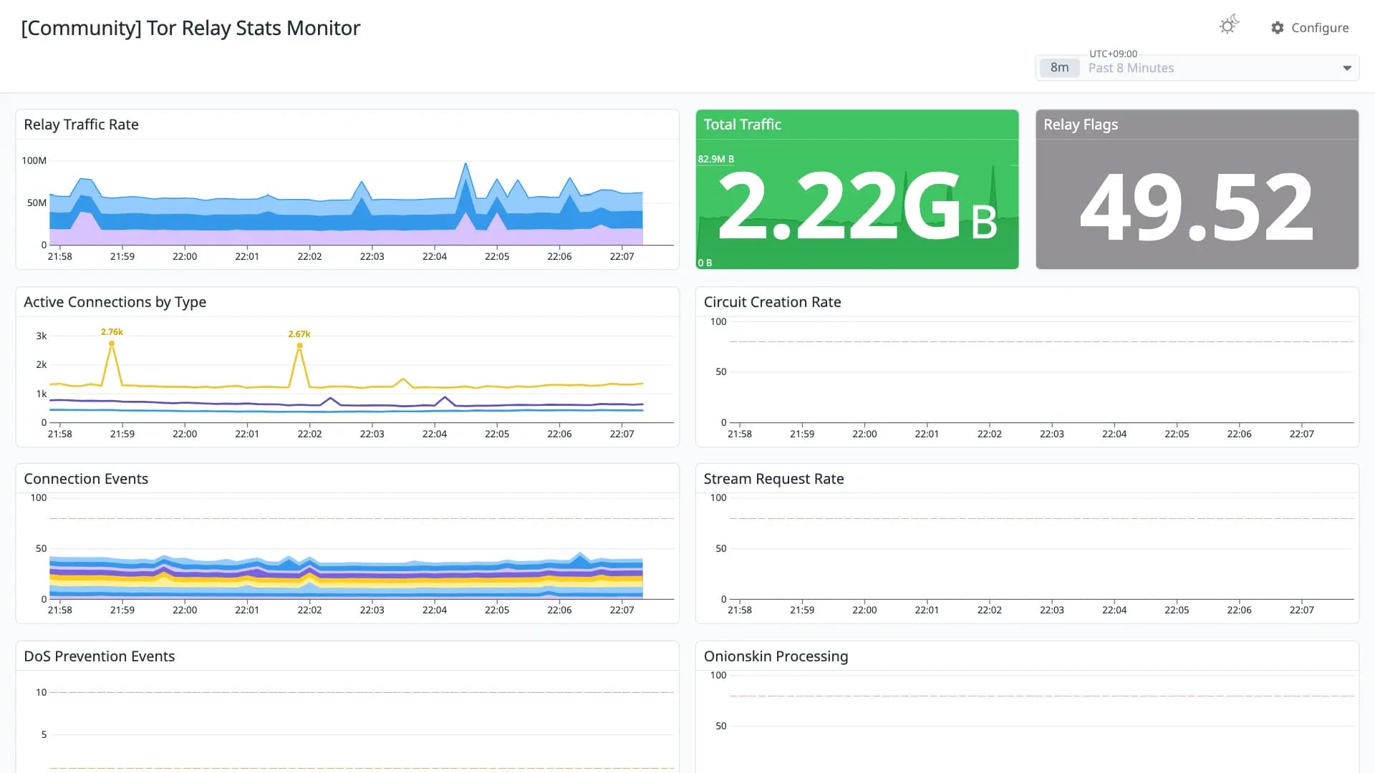
Task: Open the Configure settings gear
Action: 1278,28
